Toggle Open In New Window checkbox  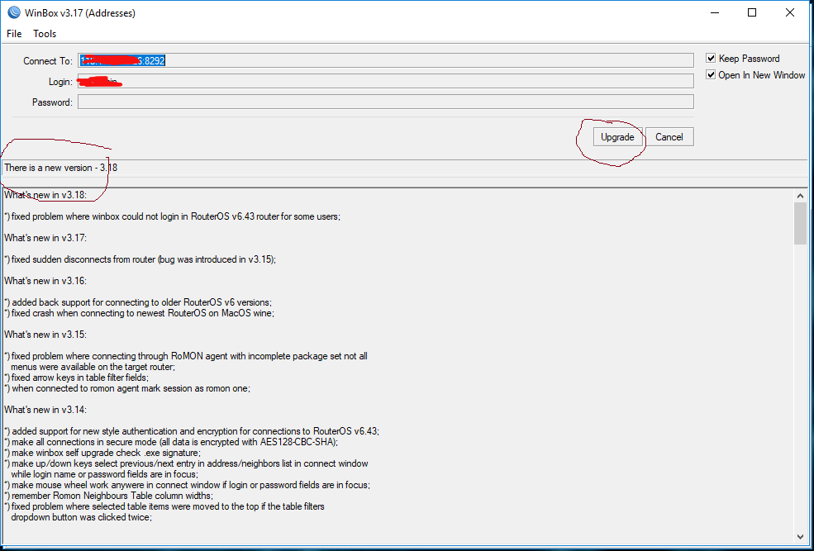click(712, 74)
